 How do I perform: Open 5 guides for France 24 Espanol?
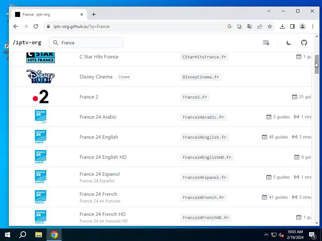point(278,177)
